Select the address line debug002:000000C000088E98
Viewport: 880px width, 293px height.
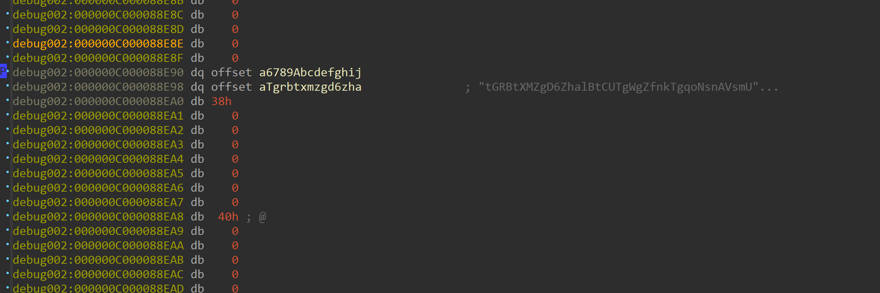(x=98, y=87)
